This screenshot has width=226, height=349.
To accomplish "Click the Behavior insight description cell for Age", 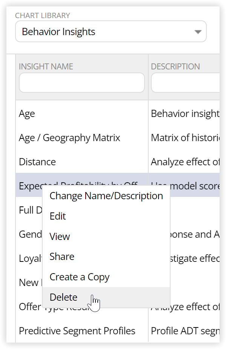I will click(184, 114).
